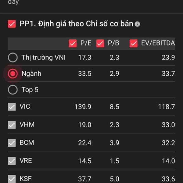This screenshot has width=183, height=183.
Task: Select Thị trường VNI radio option
Action: [13, 57]
